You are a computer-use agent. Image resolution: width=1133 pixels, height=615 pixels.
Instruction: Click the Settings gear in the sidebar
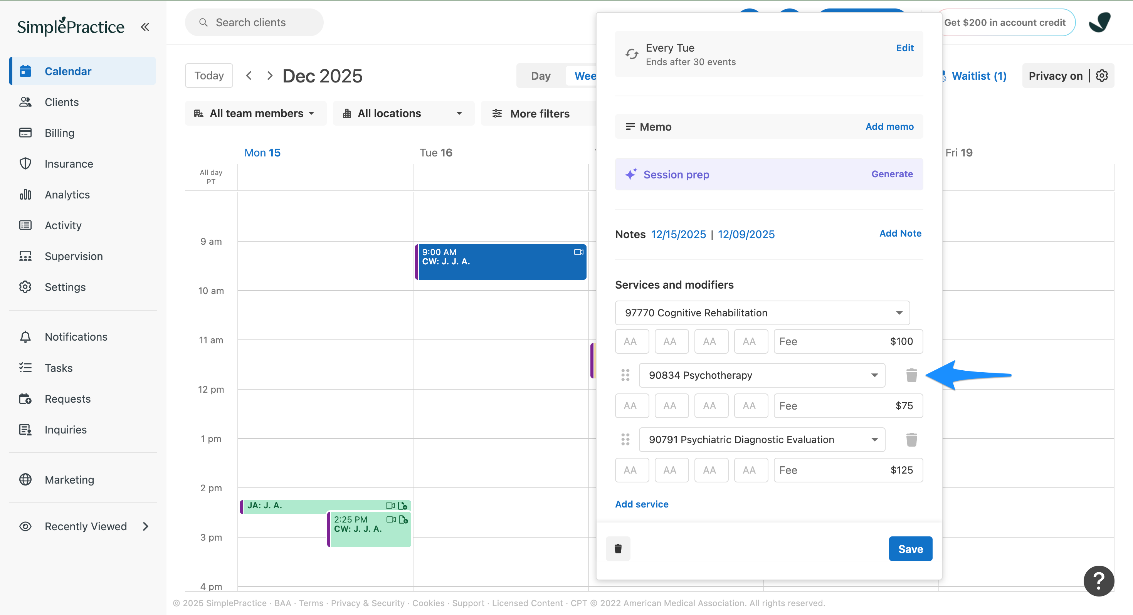(x=25, y=287)
